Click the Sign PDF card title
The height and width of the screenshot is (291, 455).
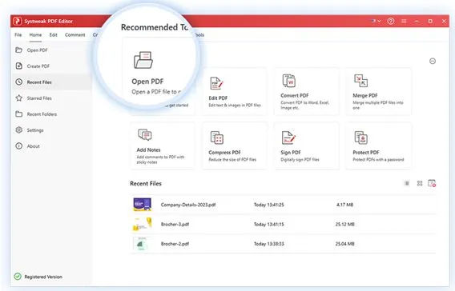coord(291,153)
